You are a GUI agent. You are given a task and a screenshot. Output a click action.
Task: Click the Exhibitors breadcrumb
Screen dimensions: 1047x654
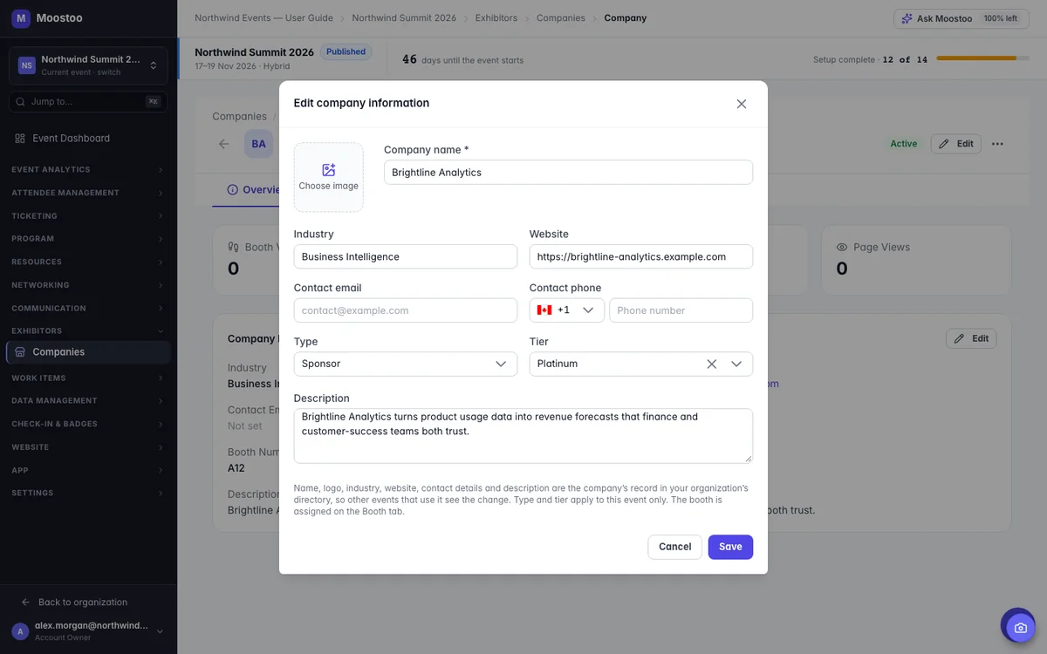496,17
